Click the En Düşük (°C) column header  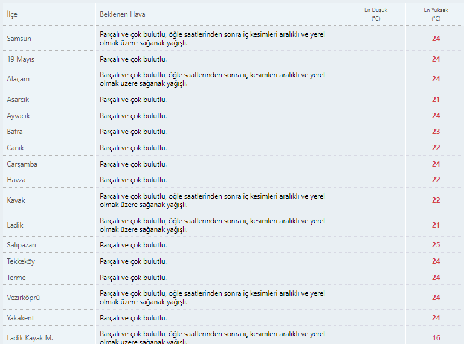point(376,14)
